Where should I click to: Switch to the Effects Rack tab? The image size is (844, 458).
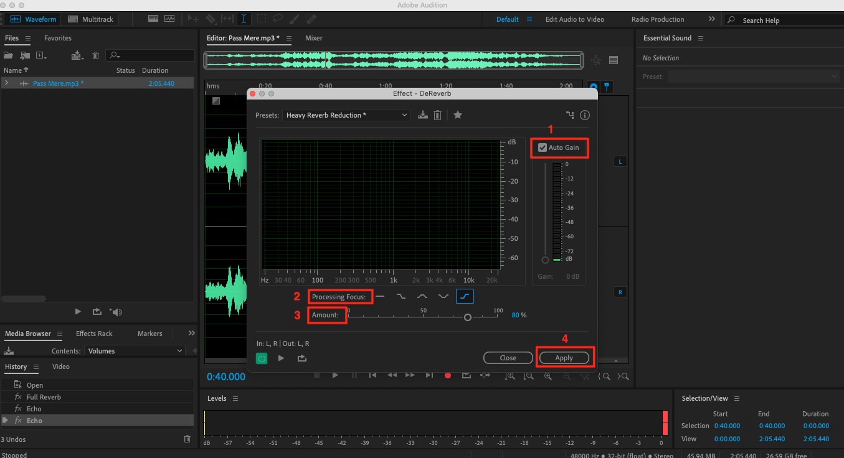click(94, 334)
